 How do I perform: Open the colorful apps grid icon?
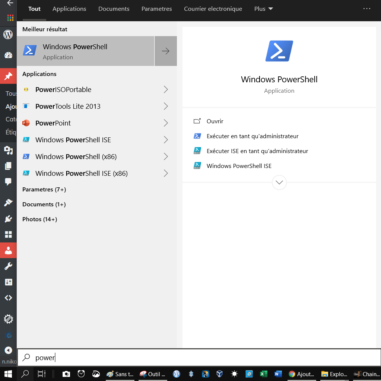pos(10,18)
